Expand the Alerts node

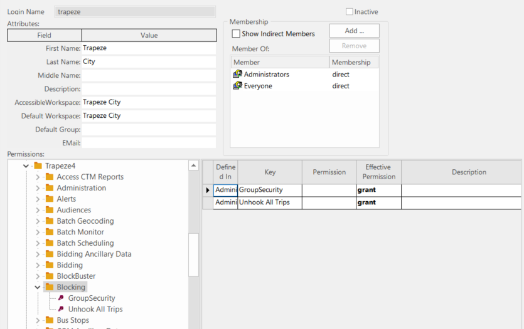(38, 199)
